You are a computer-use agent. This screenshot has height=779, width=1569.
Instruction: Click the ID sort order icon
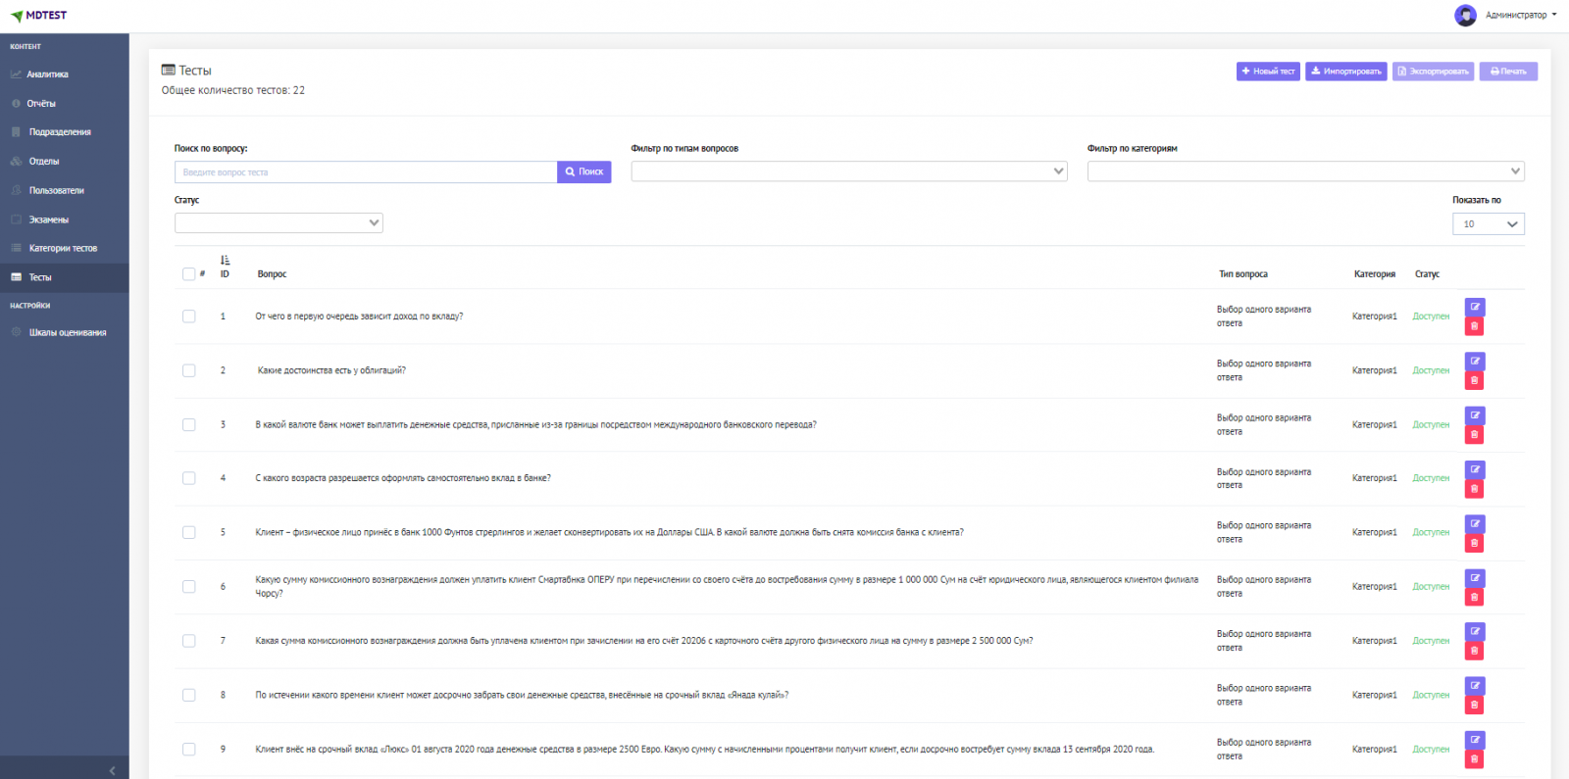coord(225,261)
